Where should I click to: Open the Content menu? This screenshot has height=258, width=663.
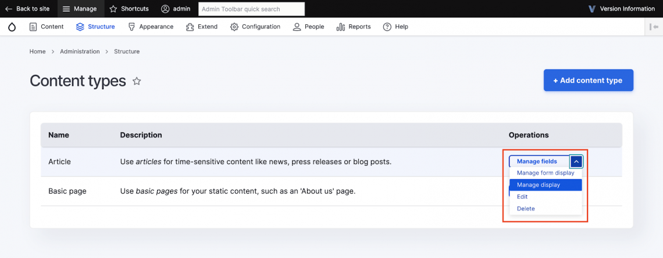(x=46, y=27)
